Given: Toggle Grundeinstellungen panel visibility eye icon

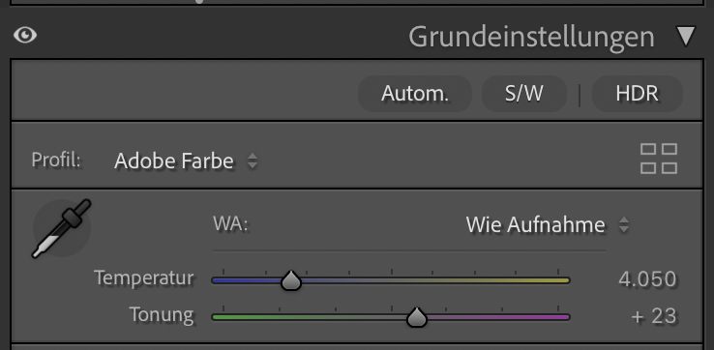Looking at the screenshot, I should click(25, 35).
